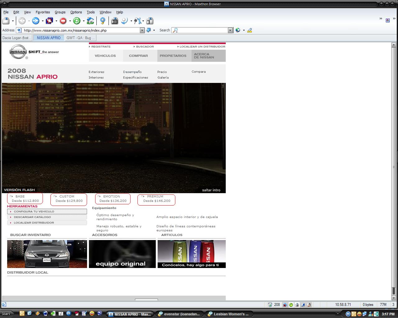Go to Home via house icon
Screen dimensions: 398x318
coord(90,21)
